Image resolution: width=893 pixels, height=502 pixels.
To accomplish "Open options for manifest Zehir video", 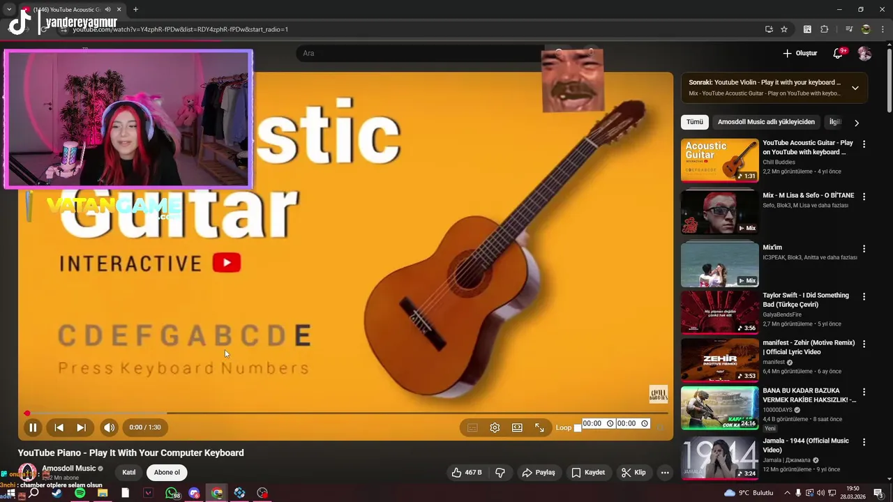I will pyautogui.click(x=864, y=344).
